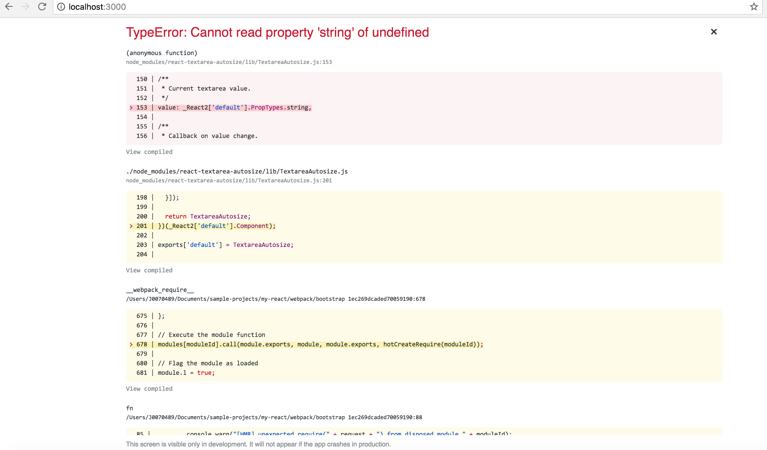
Task: Expand View compiled under TextareaAutosize.js:201 frame
Action: pos(149,270)
